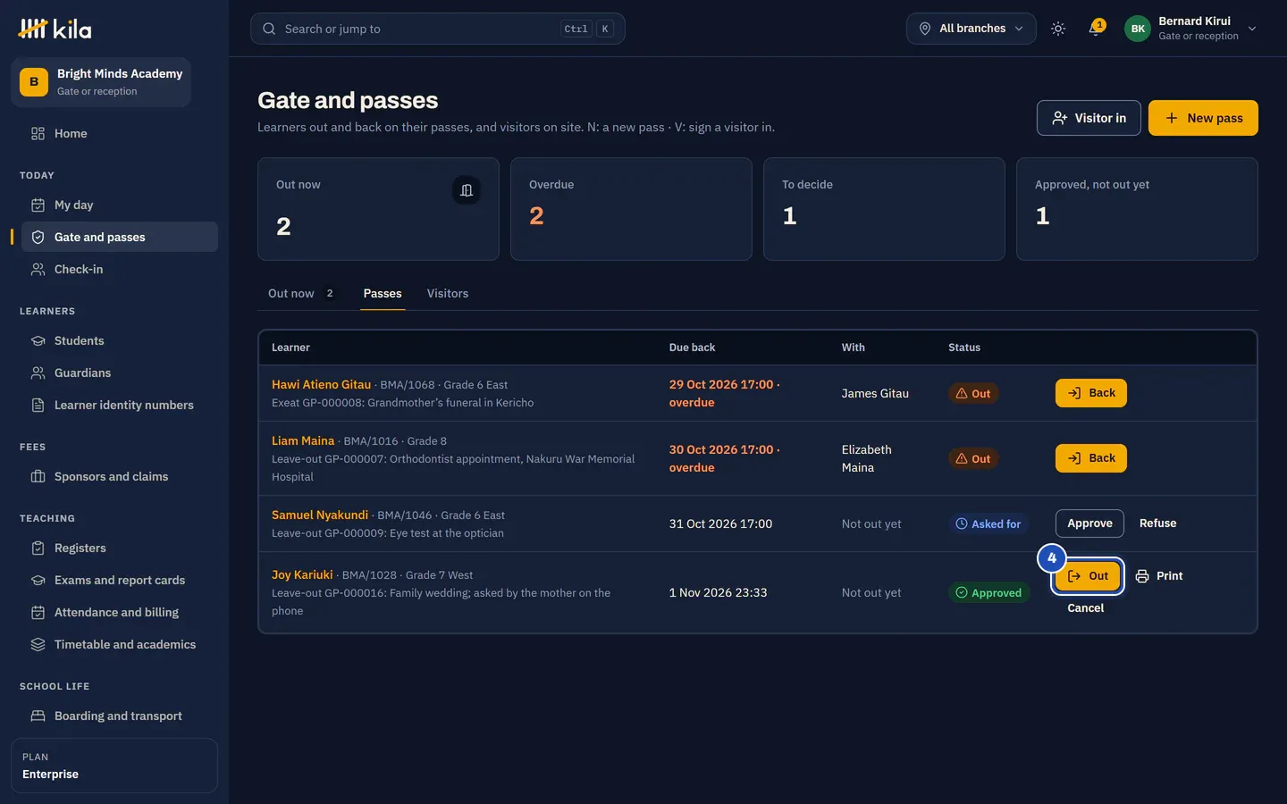The image size is (1287, 804).
Task: Toggle the light/dark theme sun icon
Action: pyautogui.click(x=1058, y=29)
